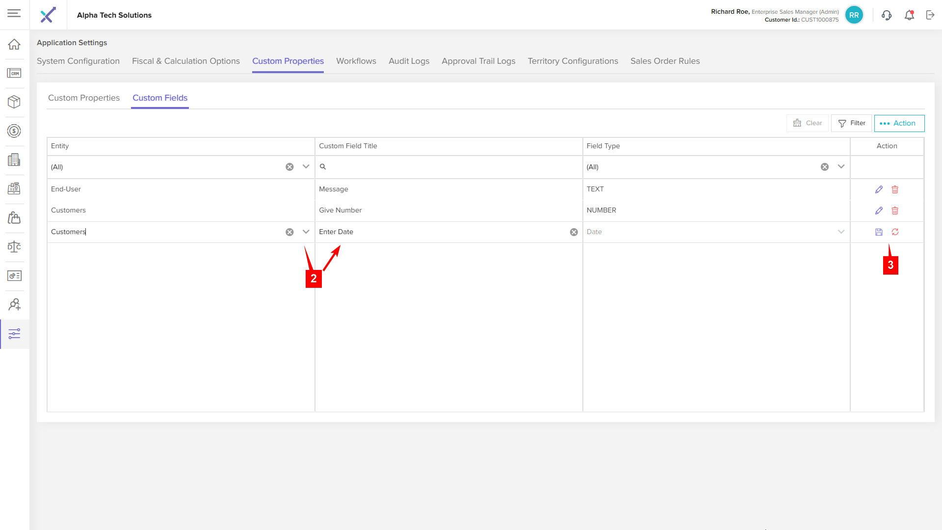Viewport: 942px width, 530px height.
Task: Expand the Field Type filter dropdown
Action: pyautogui.click(x=841, y=167)
